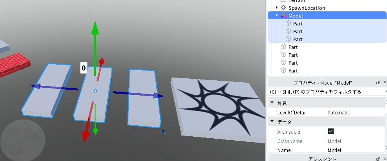Viewport: 387px width, 161px height.
Task: Click the Name property value Model
Action: pyautogui.click(x=334, y=150)
